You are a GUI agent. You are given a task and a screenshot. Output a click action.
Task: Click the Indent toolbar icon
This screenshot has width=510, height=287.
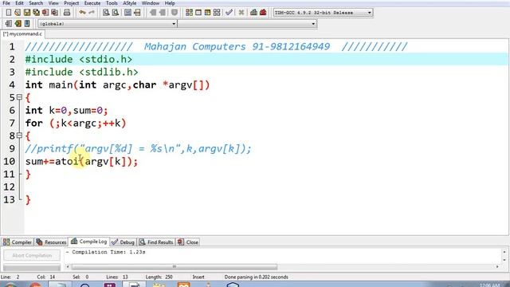153,13
